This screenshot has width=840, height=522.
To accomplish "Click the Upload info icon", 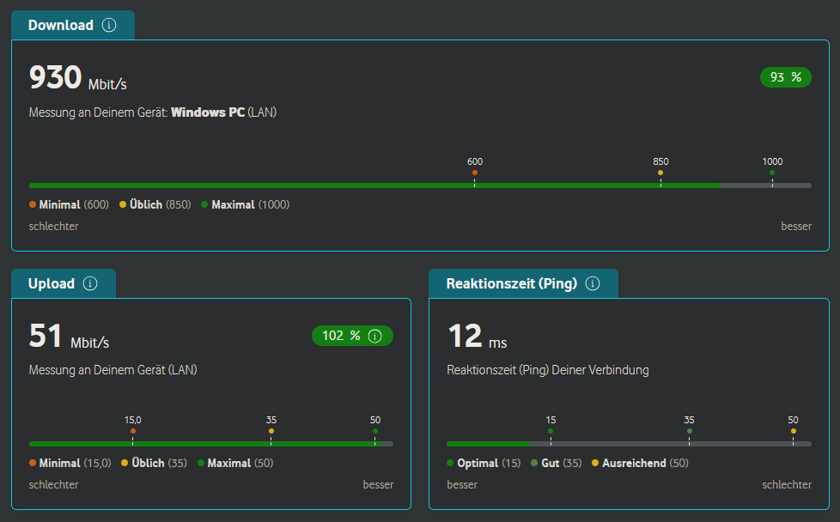I will [90, 283].
